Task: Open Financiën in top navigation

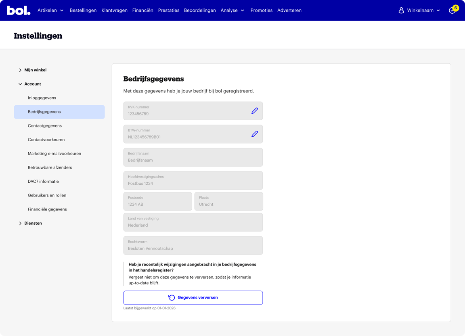Action: (x=142, y=10)
